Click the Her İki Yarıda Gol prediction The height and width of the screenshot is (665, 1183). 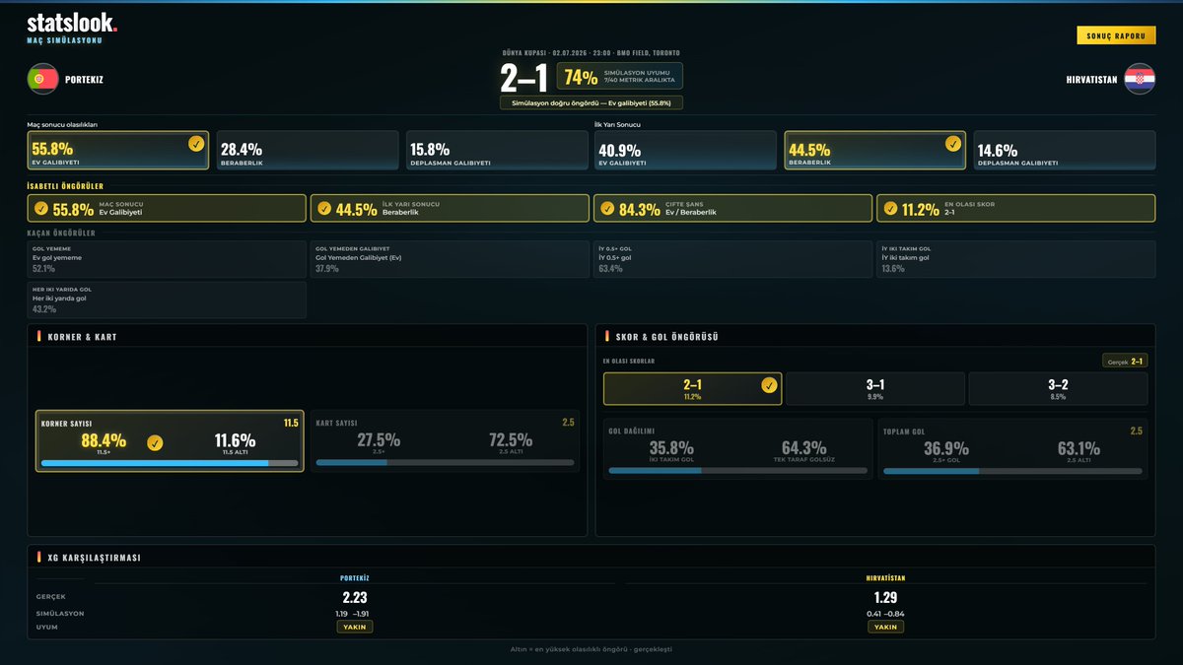pyautogui.click(x=167, y=299)
